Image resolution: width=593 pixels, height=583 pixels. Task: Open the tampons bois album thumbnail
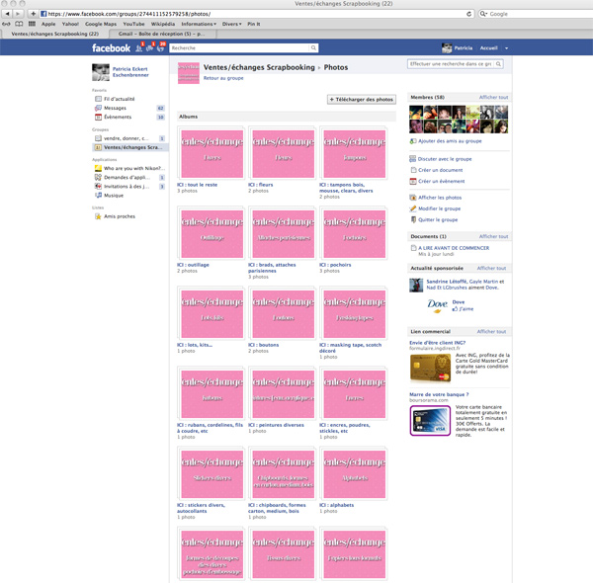355,153
